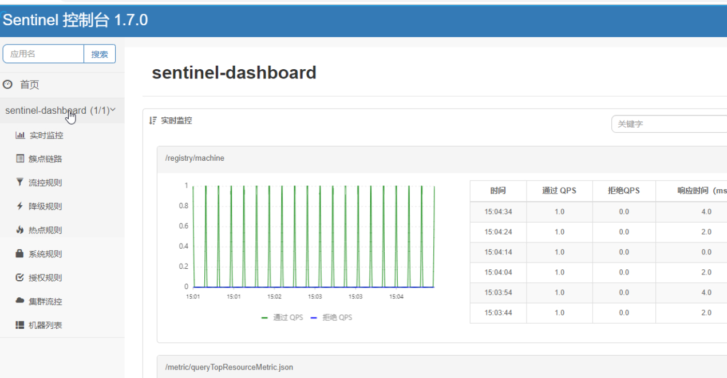The height and width of the screenshot is (378, 727).
Task: Click the 0.0 response time in 15:04:14 row
Action: (x=706, y=252)
